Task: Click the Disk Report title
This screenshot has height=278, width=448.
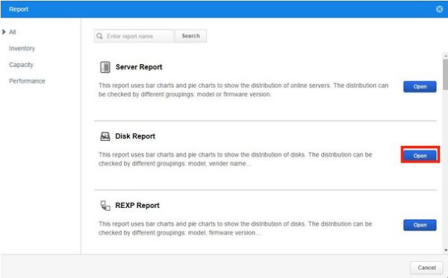Action: pyautogui.click(x=135, y=136)
